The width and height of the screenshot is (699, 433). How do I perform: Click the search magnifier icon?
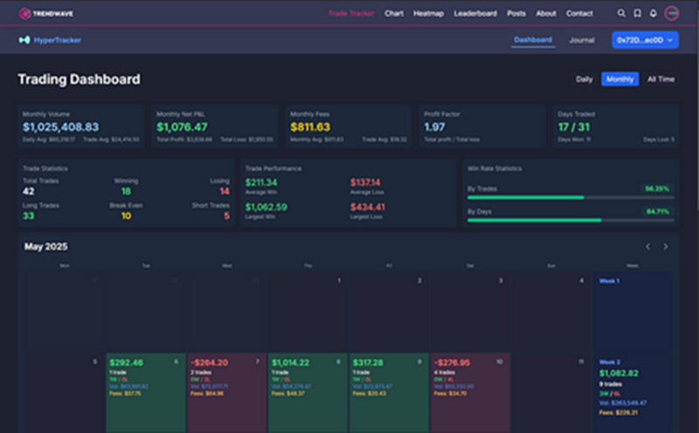[x=622, y=13]
